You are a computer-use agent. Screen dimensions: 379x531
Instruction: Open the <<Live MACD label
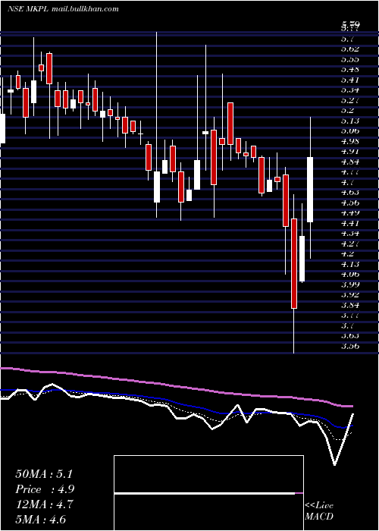(319, 511)
